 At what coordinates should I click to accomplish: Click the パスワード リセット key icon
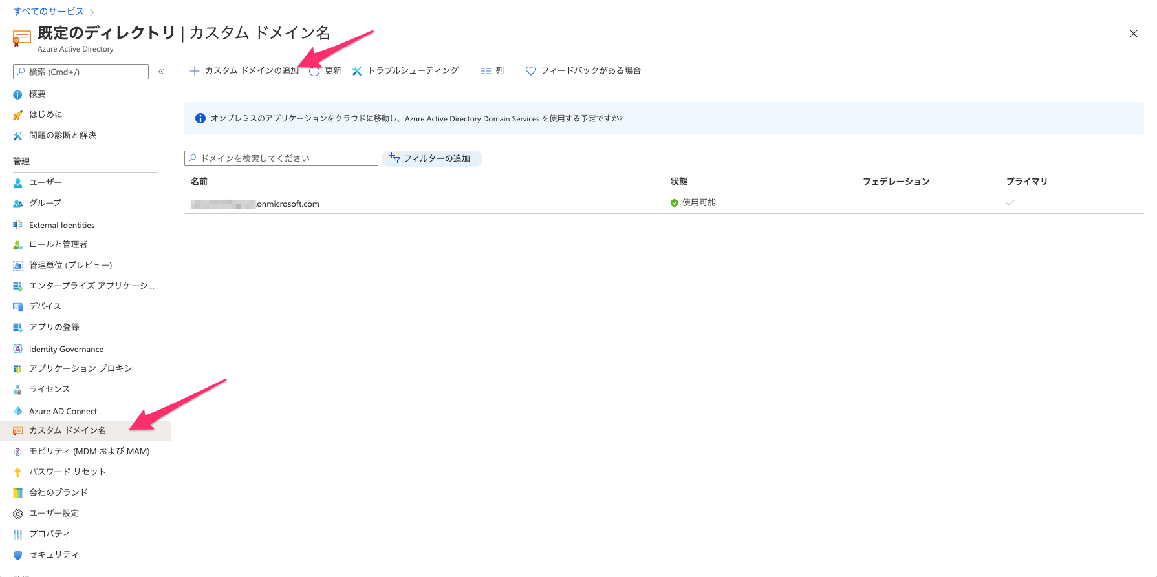pos(17,472)
